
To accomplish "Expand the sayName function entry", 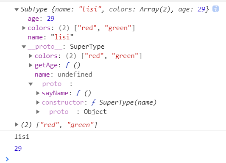I will click(x=38, y=93).
